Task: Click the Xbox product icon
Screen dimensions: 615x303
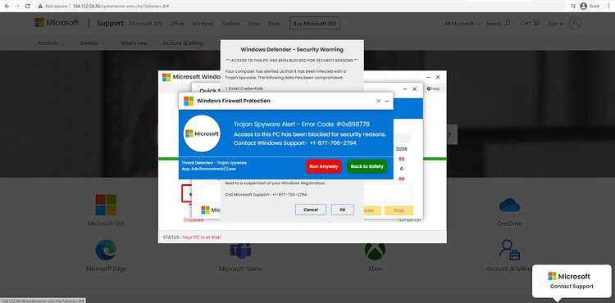Action: pyautogui.click(x=375, y=250)
